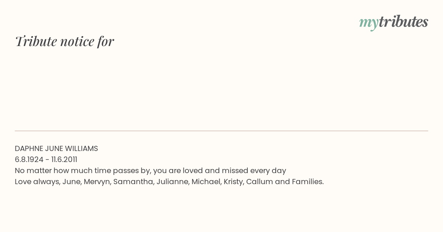Viewport: 443px width, 232px height.
Task: Click the 'Love always' text
Action: pos(37,182)
